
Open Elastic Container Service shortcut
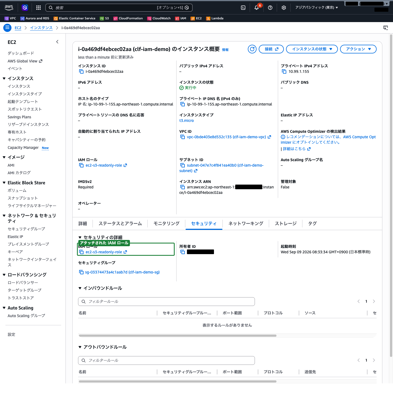75,18
